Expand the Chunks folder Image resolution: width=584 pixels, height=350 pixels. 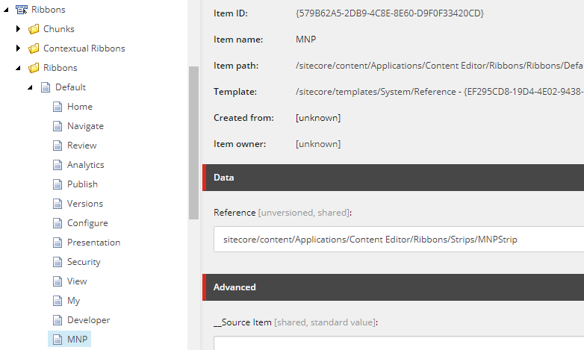pyautogui.click(x=18, y=28)
